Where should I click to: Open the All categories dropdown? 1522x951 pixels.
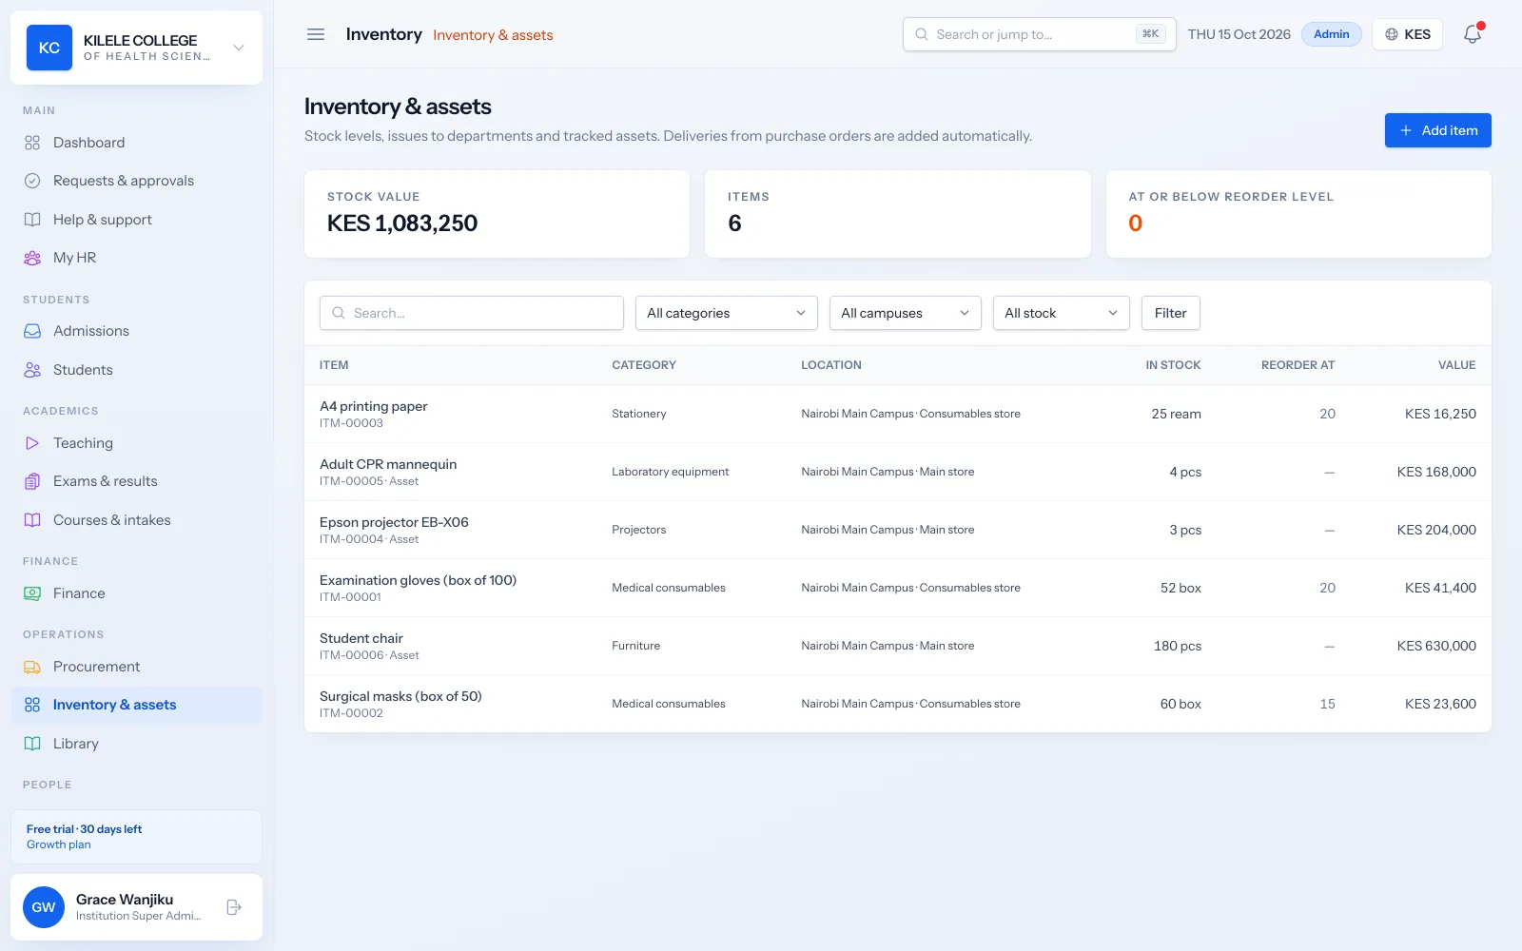pyautogui.click(x=726, y=313)
